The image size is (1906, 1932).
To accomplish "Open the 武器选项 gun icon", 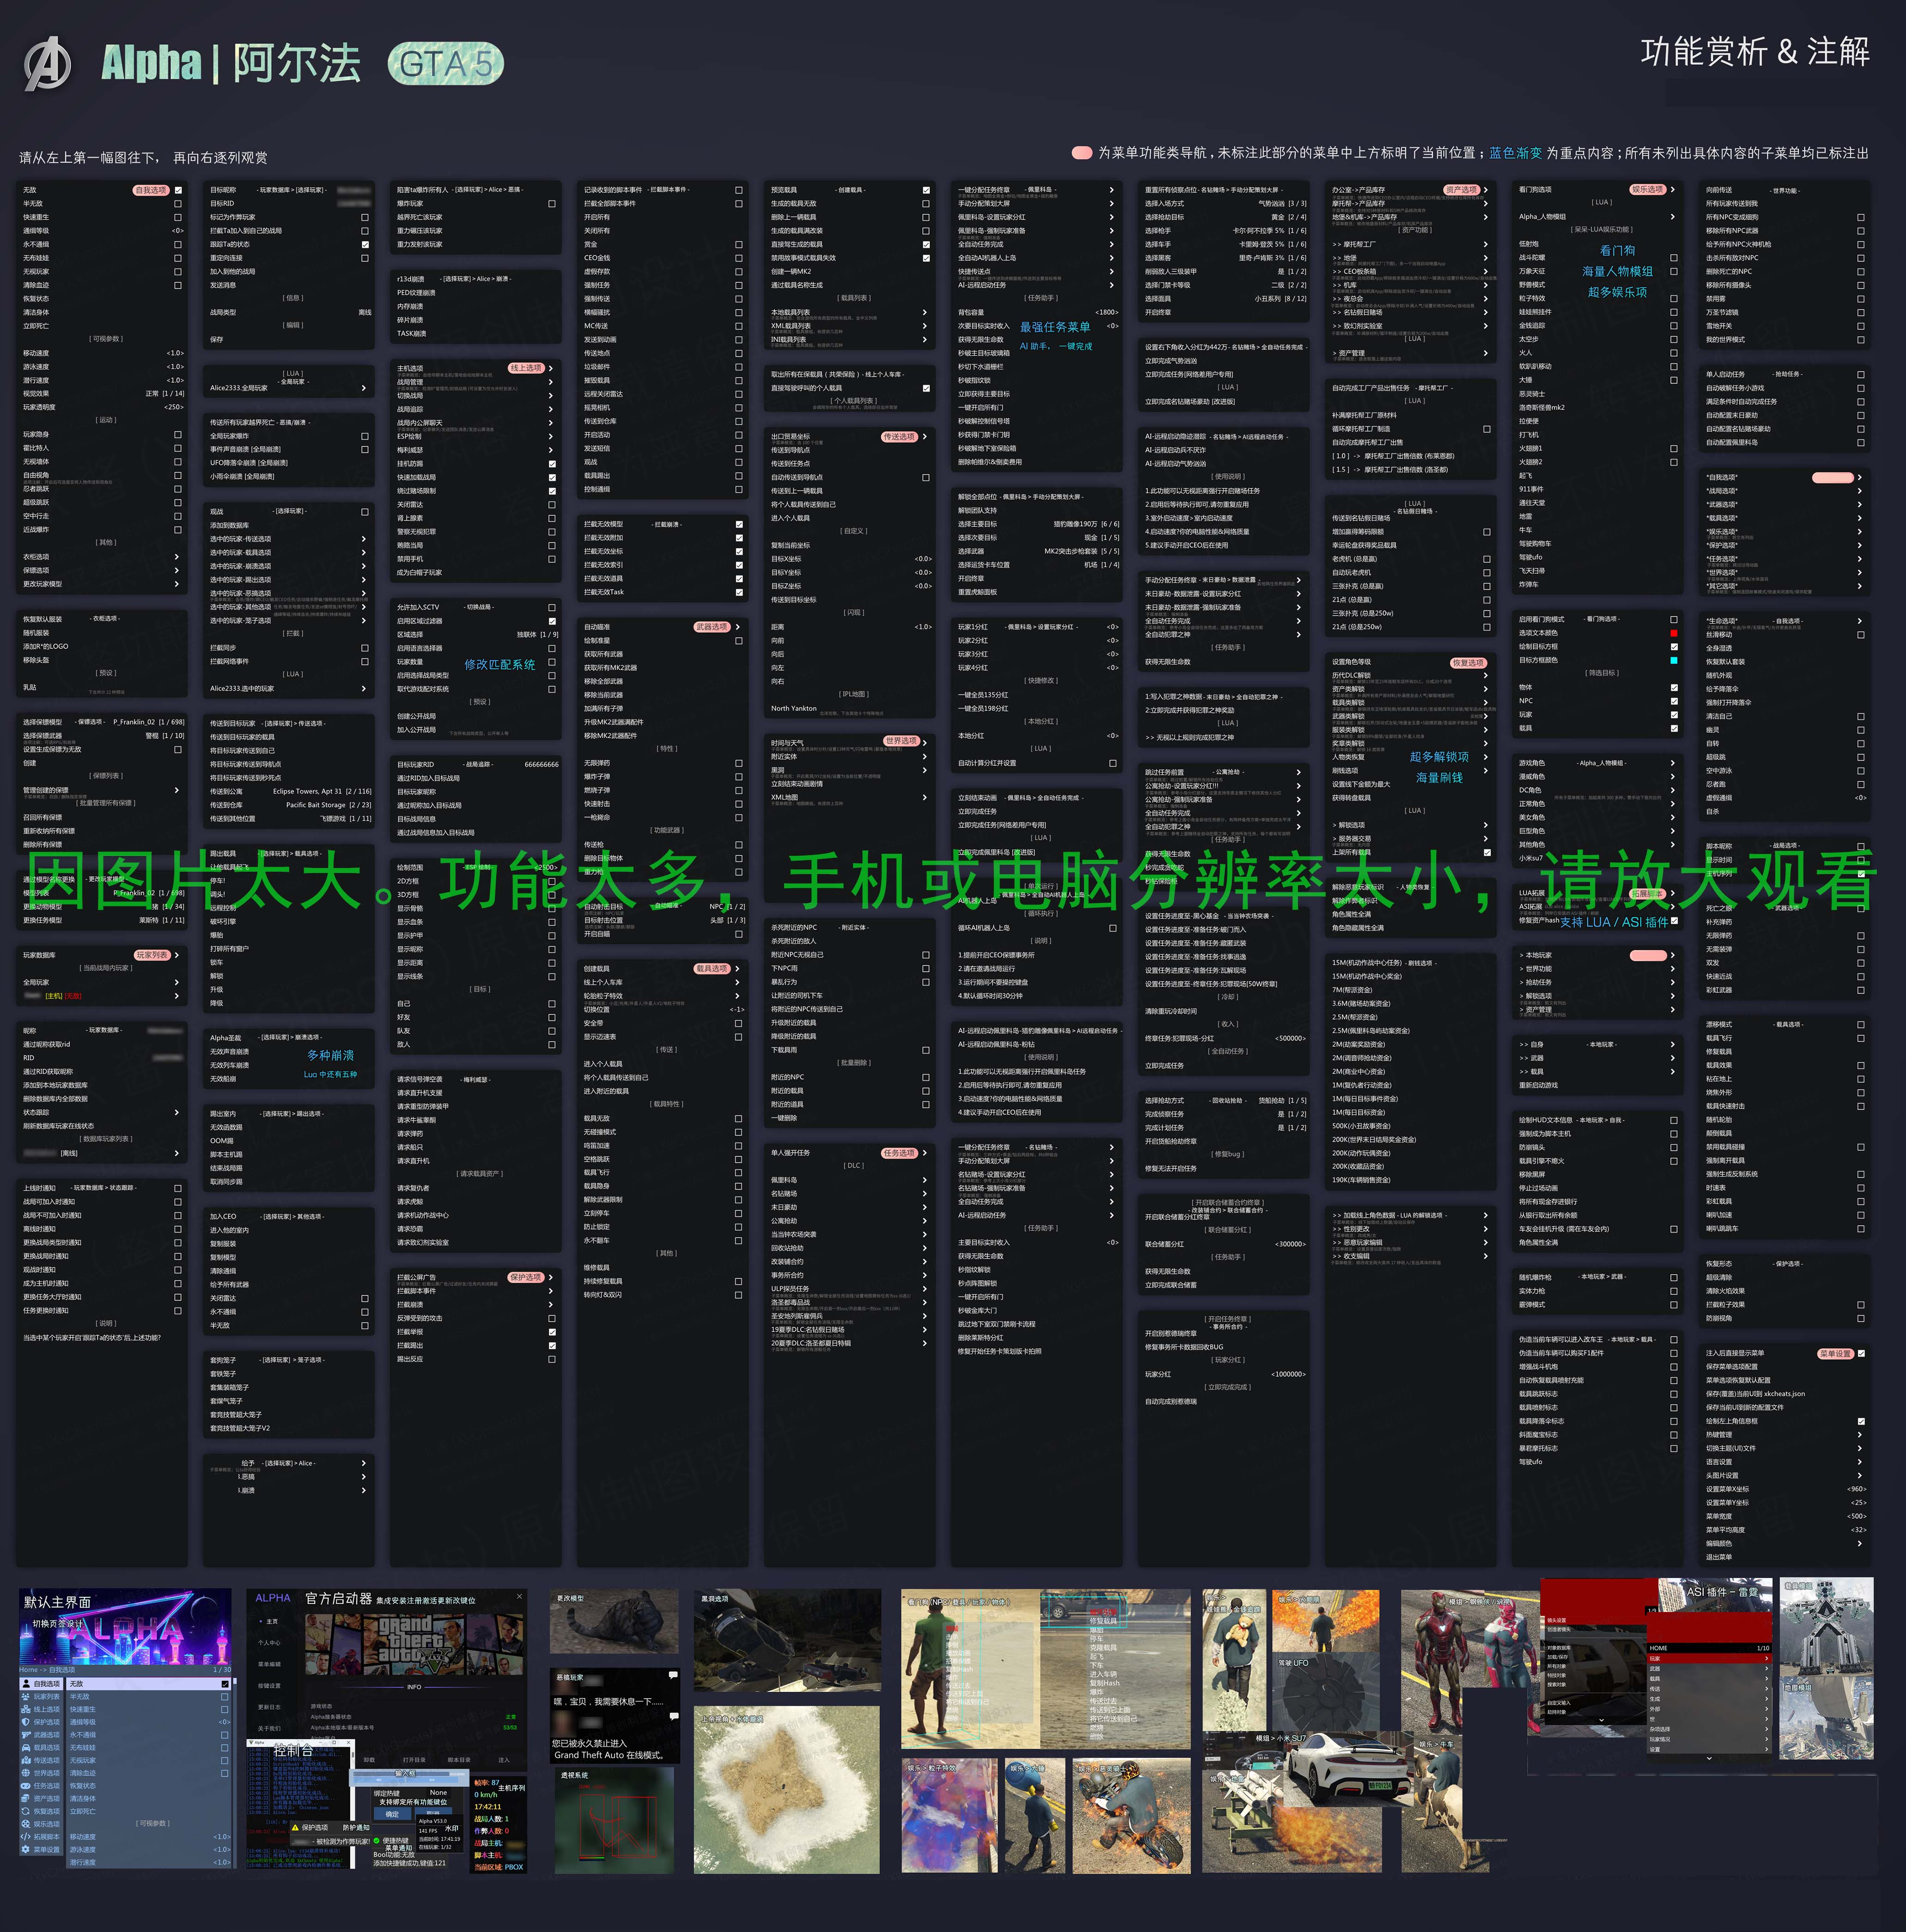I will click(26, 1735).
